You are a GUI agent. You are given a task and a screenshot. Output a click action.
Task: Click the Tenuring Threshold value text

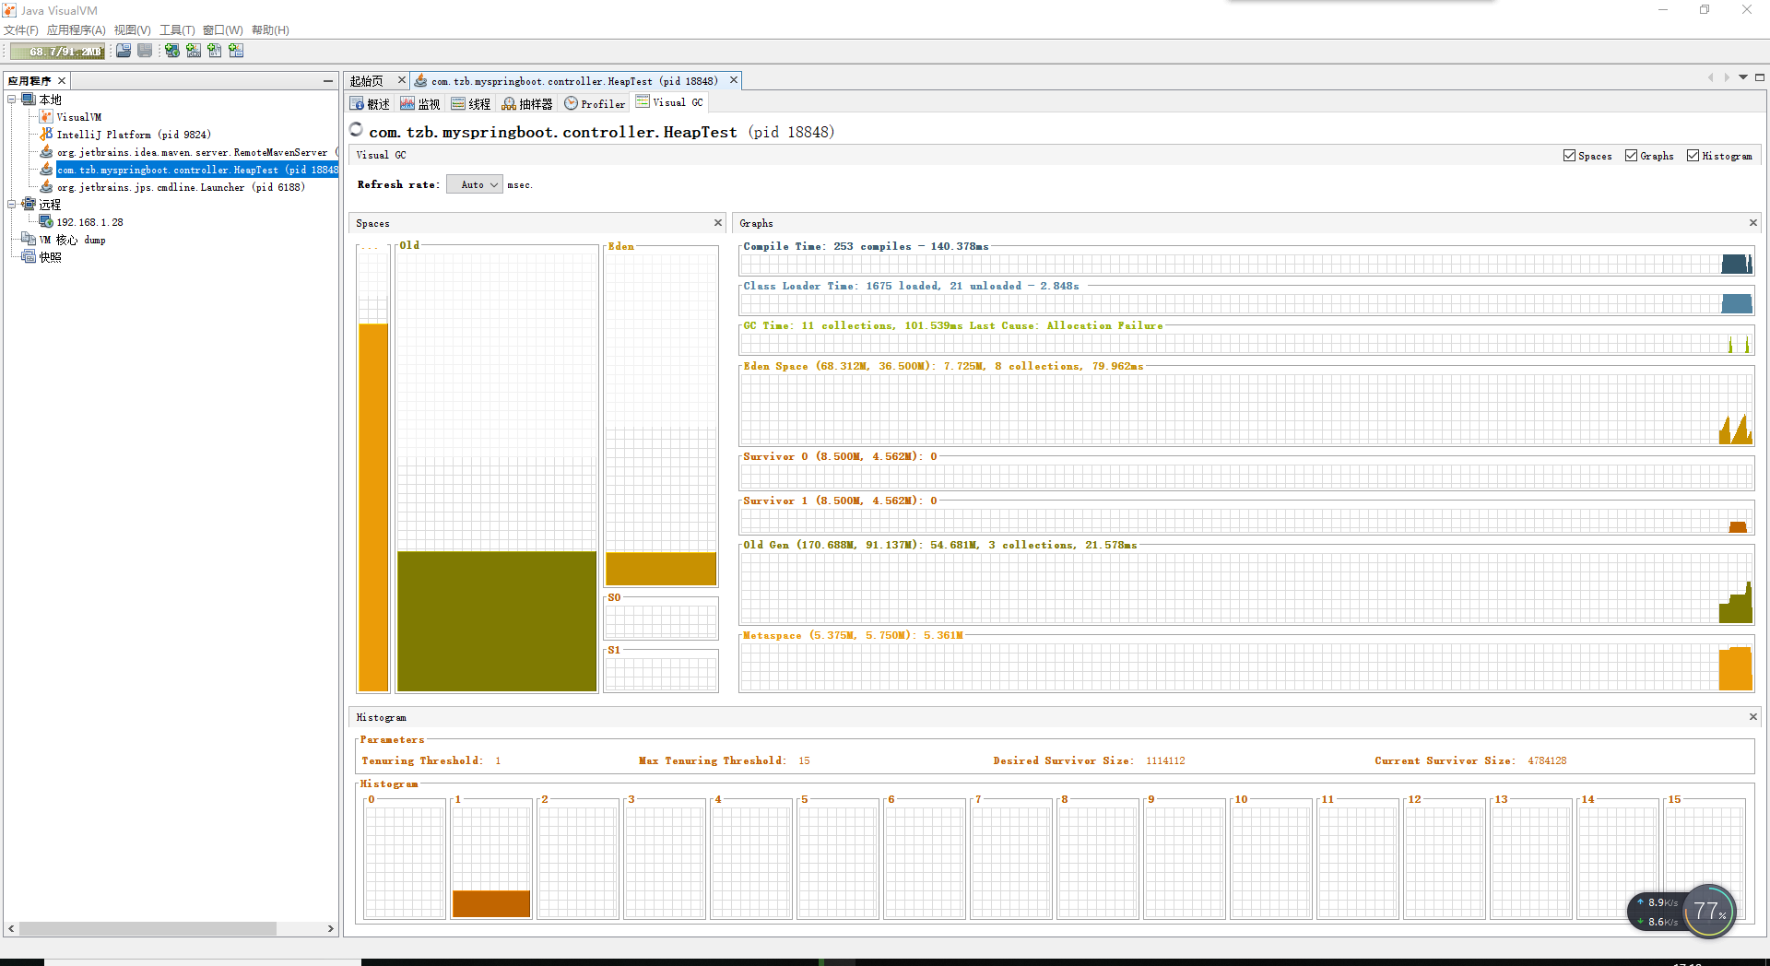(x=498, y=760)
